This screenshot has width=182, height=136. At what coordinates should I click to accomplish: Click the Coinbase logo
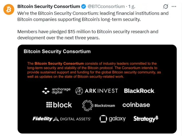click(136, 105)
